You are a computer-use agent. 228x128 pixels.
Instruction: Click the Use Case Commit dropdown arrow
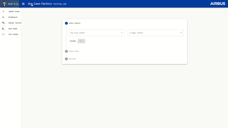click(122, 33)
